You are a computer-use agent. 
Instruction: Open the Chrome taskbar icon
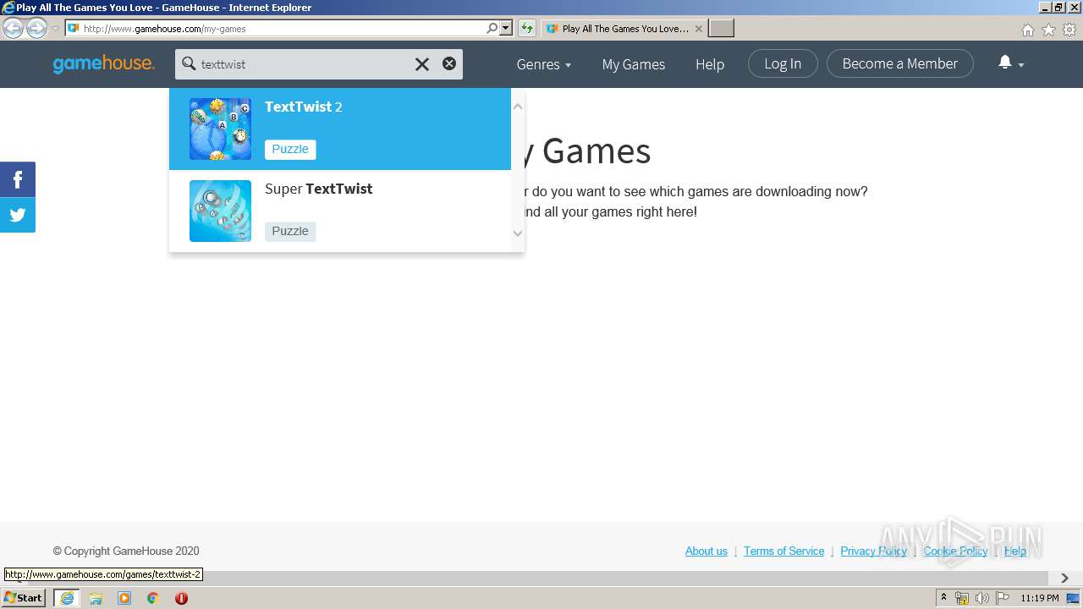coord(152,598)
